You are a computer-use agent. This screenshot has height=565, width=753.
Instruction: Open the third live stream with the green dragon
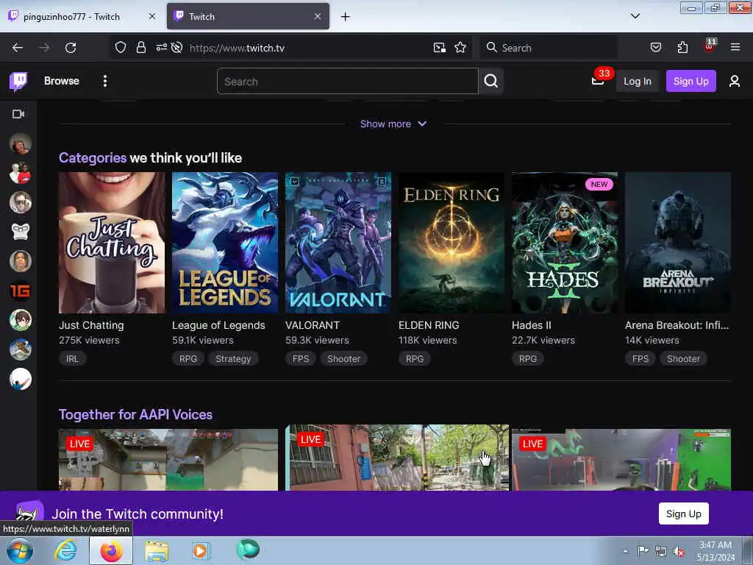(x=621, y=460)
